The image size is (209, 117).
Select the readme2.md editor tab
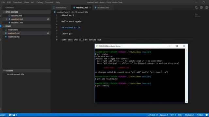pyautogui.click(x=82, y=7)
